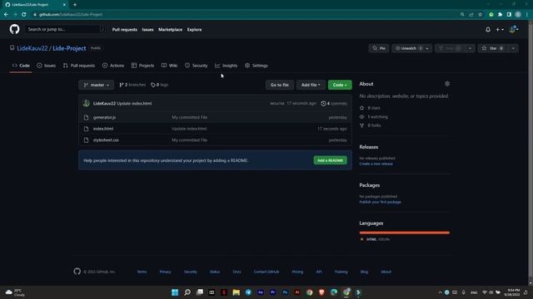The height and width of the screenshot is (299, 533).
Task: Bookmark this page with the star icon
Action: [x=480, y=15]
